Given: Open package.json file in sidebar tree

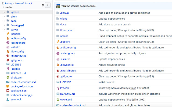Looking at the screenshot, I should click(19, 91).
